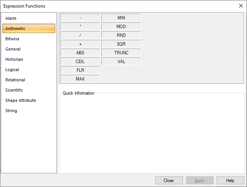Click the ABS function button
This screenshot has width=247, height=187.
(80, 52)
